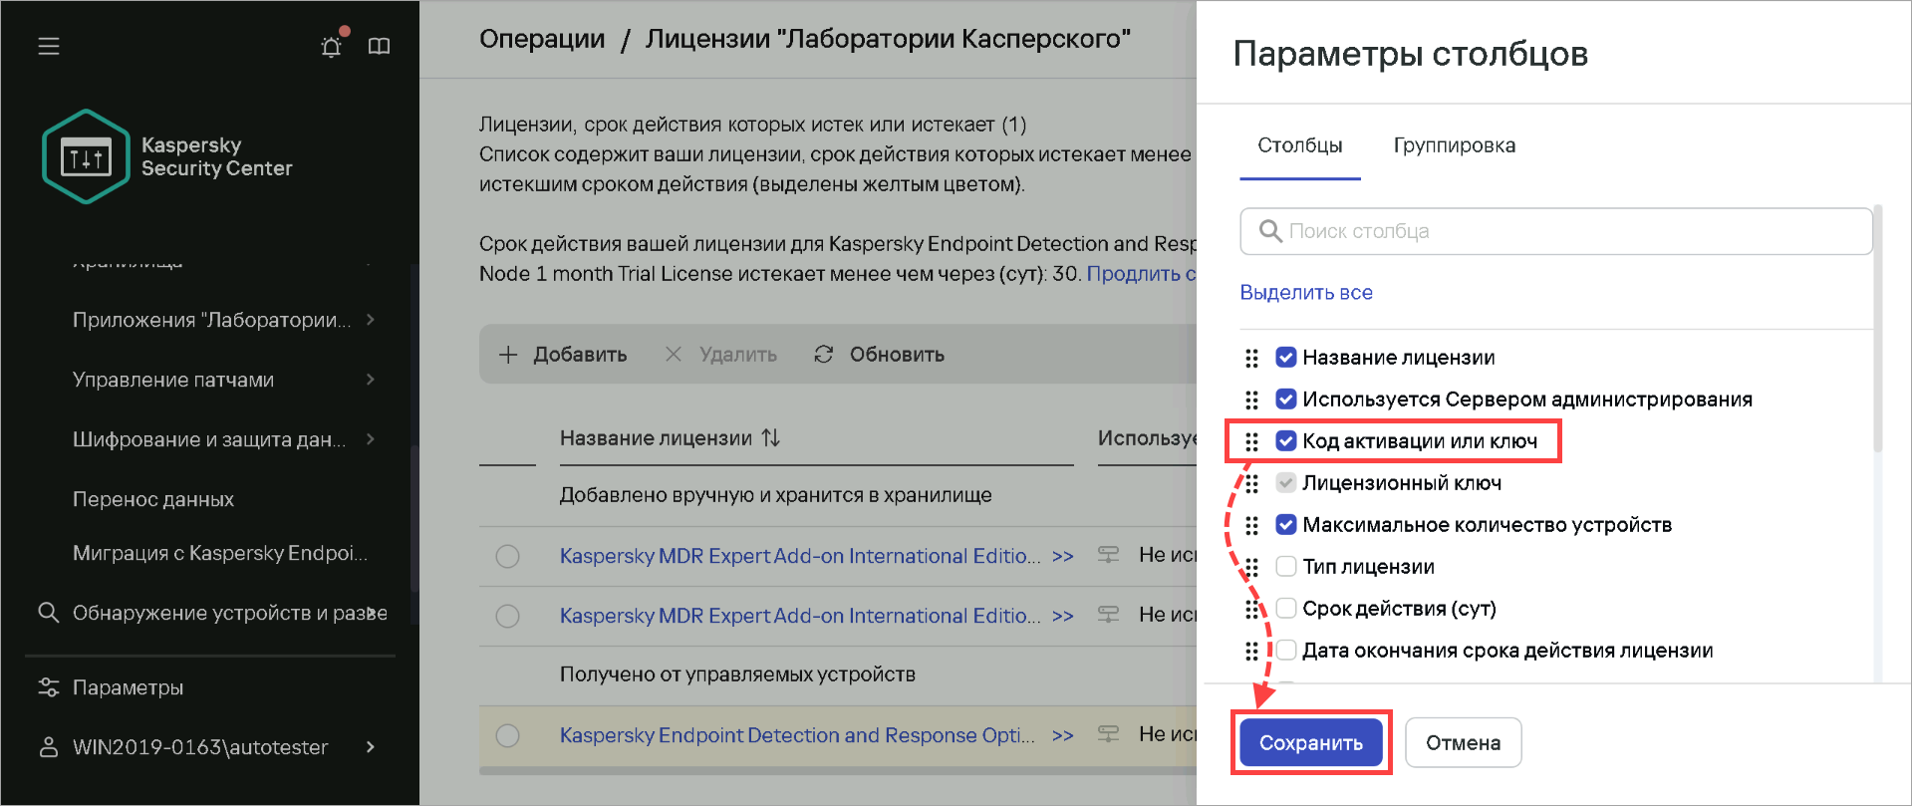1912x806 pixels.
Task: Click the plus icon of Добавить
Action: point(508,355)
